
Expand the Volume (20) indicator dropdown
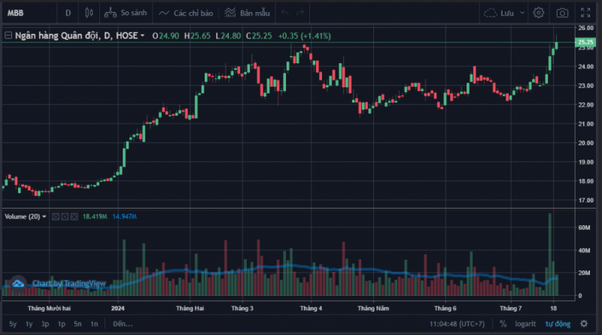[44, 217]
